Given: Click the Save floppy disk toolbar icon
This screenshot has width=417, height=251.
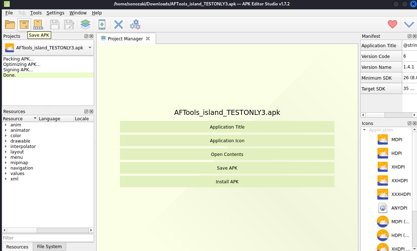Looking at the screenshot, I should tap(55, 25).
